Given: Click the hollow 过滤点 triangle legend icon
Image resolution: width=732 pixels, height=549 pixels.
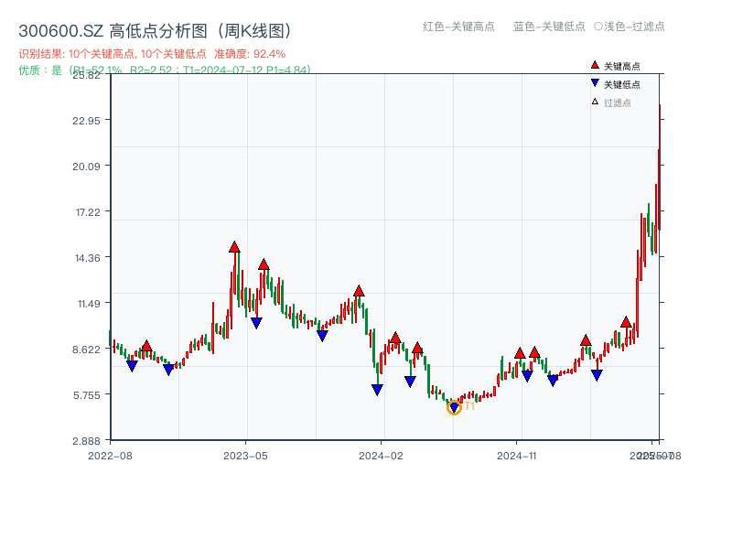Looking at the screenshot, I should coord(595,102).
